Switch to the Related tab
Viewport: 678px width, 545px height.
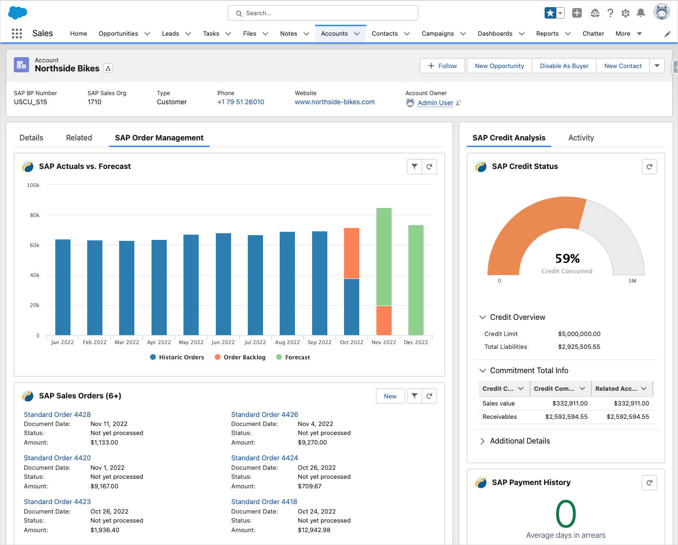[x=79, y=138]
